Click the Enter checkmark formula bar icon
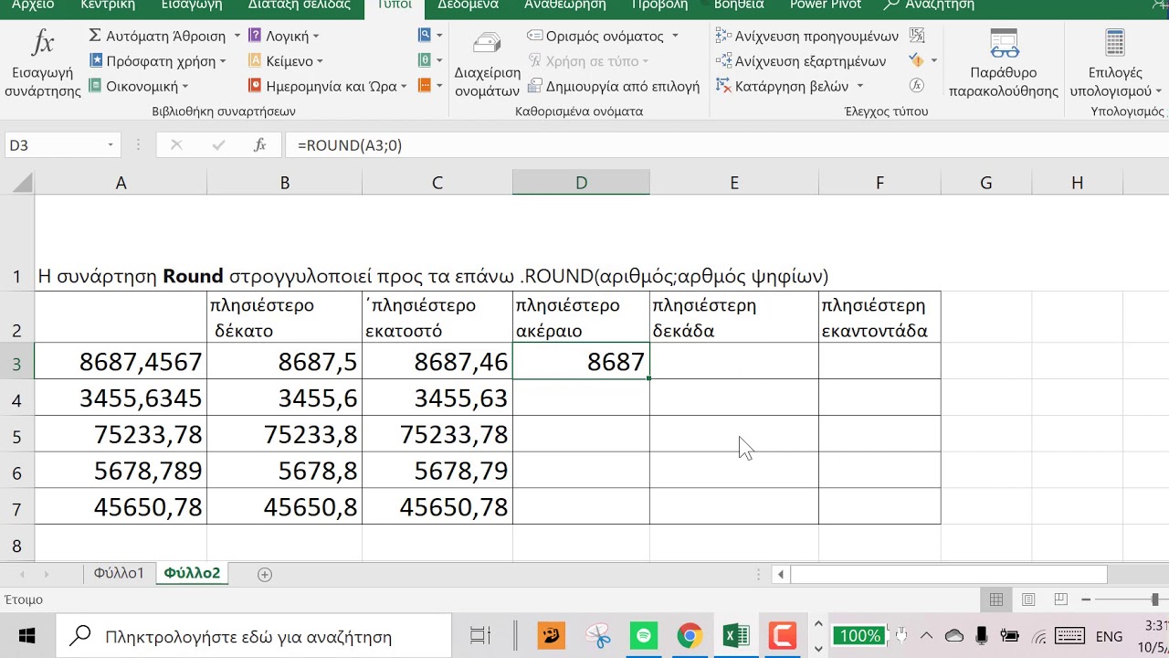 click(218, 145)
